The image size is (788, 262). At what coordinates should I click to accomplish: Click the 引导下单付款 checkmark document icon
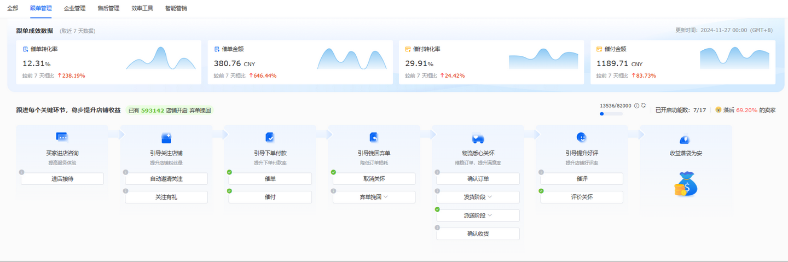[270, 137]
